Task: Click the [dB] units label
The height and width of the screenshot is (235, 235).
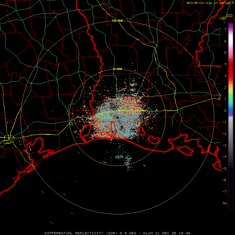Action: 223,18
